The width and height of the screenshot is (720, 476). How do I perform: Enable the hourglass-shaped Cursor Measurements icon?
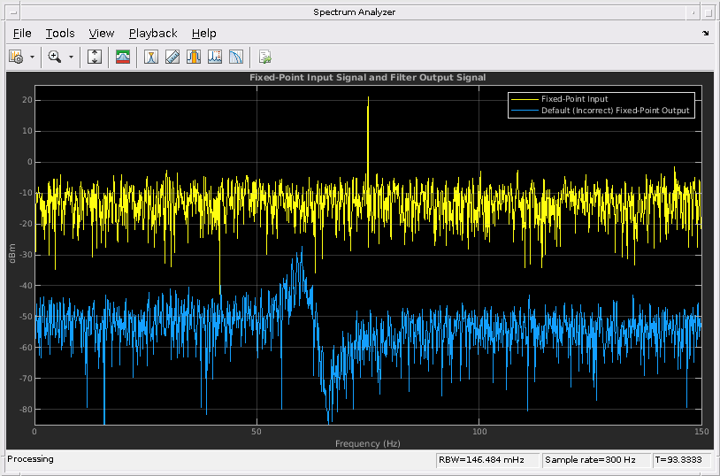pyautogui.click(x=151, y=57)
